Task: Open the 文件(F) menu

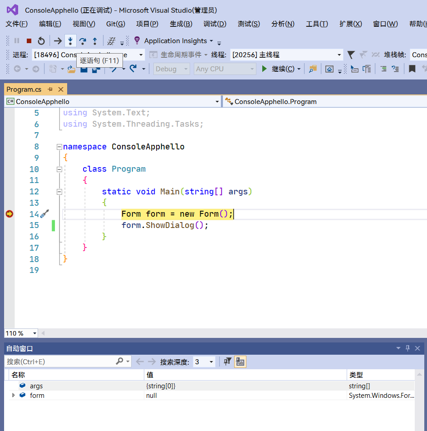Action: (x=16, y=24)
